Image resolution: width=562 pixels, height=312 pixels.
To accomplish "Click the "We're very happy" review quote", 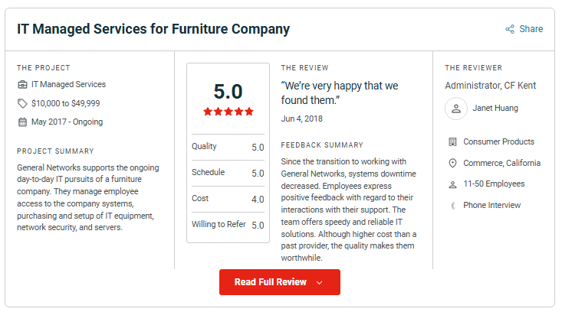I will pyautogui.click(x=340, y=93).
